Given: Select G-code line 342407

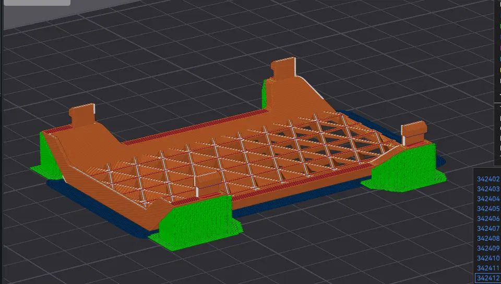Looking at the screenshot, I should (488, 228).
